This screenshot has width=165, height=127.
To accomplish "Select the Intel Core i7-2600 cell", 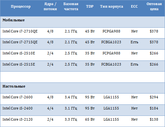I will (x=18, y=97).
